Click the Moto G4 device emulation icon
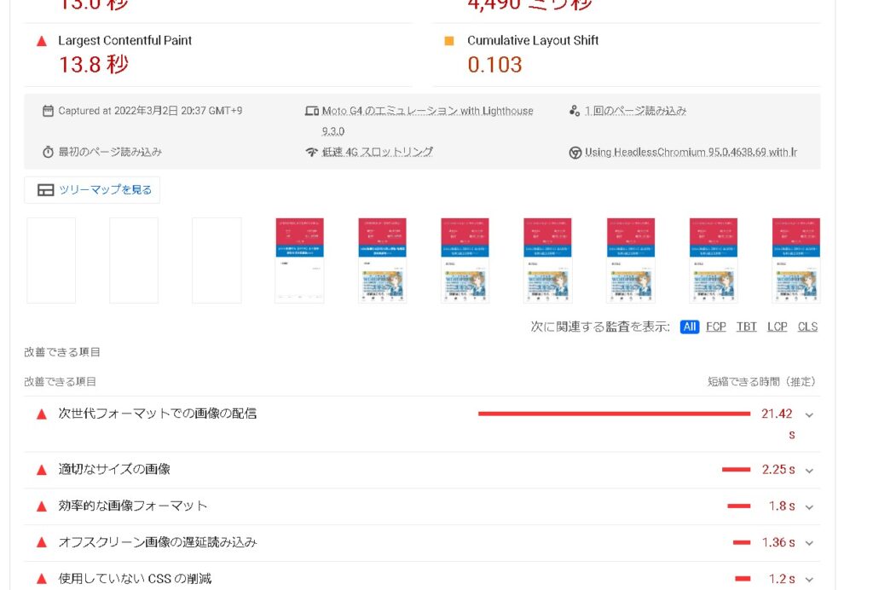This screenshot has height=590, width=873. (x=312, y=111)
